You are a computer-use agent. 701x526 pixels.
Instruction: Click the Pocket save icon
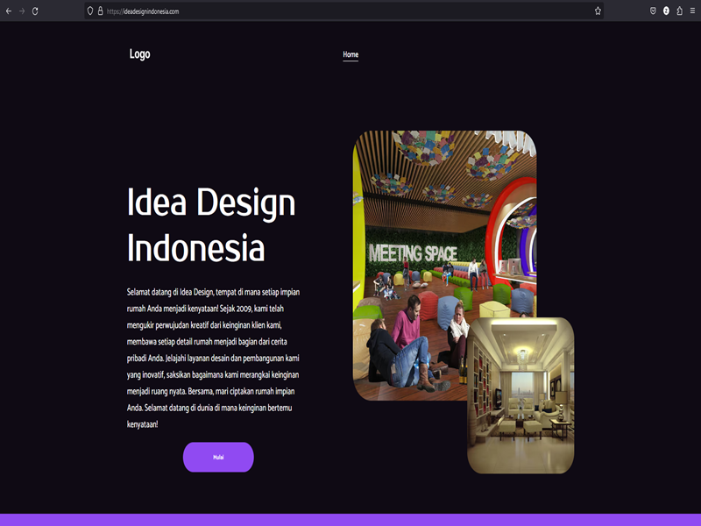click(x=653, y=11)
